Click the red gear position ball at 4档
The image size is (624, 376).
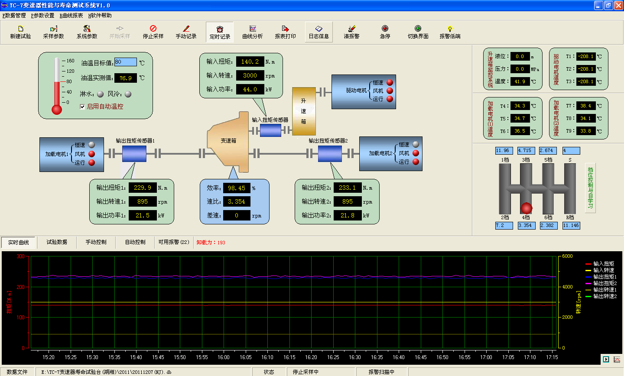pos(526,208)
